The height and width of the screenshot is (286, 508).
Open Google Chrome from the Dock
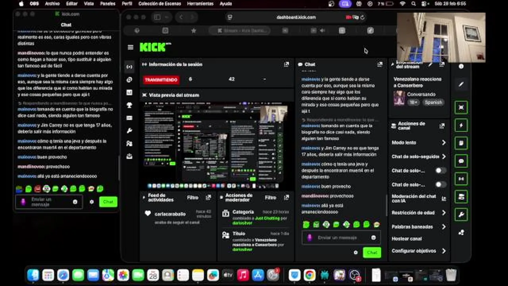pos(310,274)
